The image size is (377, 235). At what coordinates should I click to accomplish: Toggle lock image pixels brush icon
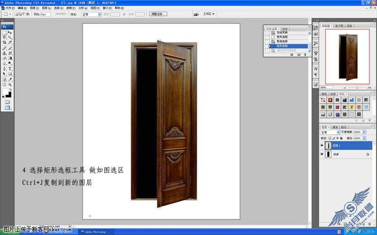(x=334, y=138)
